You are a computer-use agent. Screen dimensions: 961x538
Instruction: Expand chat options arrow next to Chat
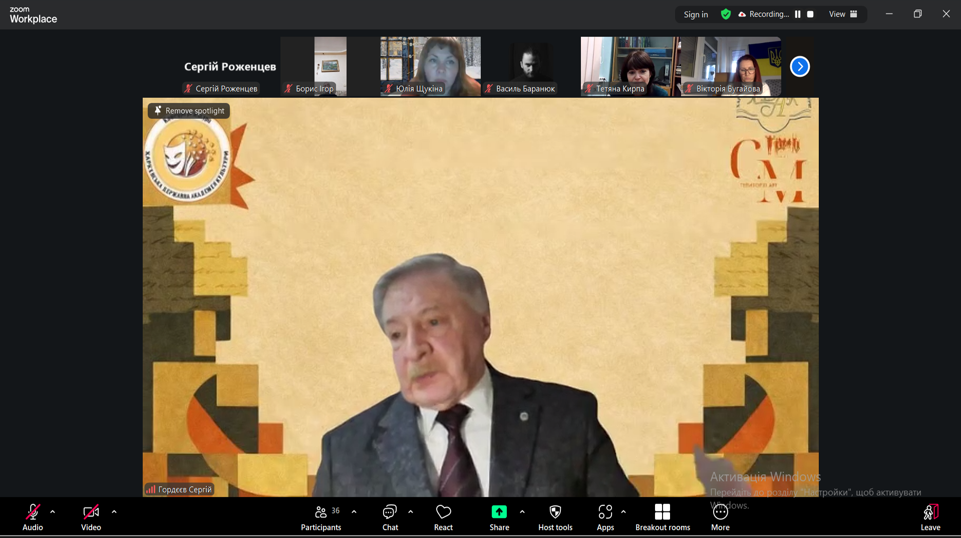[x=411, y=511]
